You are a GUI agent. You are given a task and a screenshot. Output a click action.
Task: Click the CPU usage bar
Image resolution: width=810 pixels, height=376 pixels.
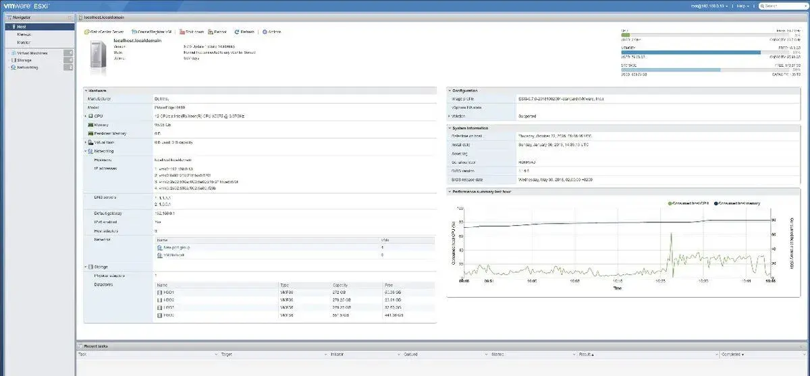(x=705, y=35)
